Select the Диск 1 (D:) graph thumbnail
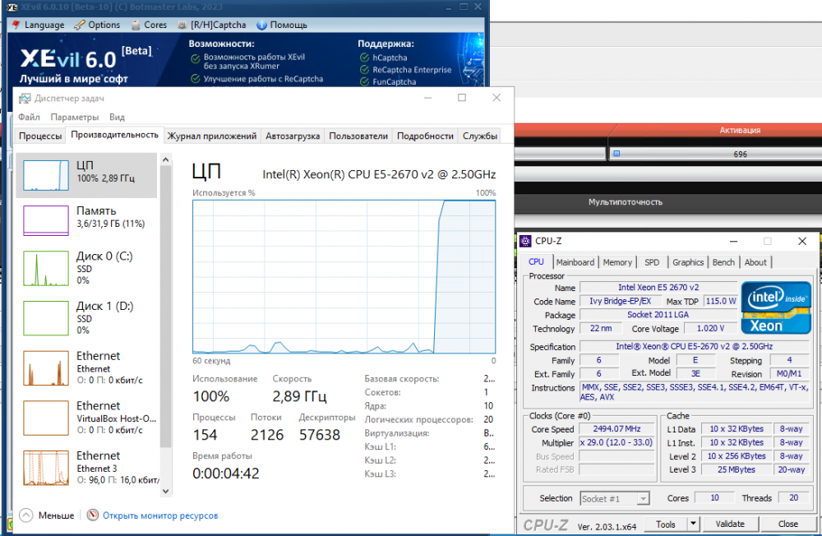Screen dimensions: 822x536 coord(46,318)
